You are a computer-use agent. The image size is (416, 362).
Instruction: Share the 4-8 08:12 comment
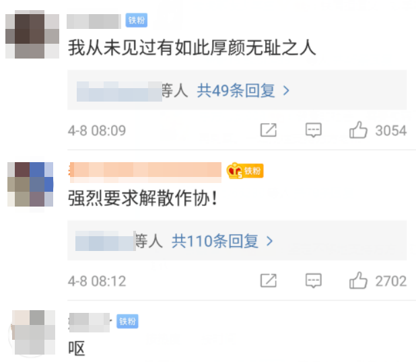(x=268, y=281)
